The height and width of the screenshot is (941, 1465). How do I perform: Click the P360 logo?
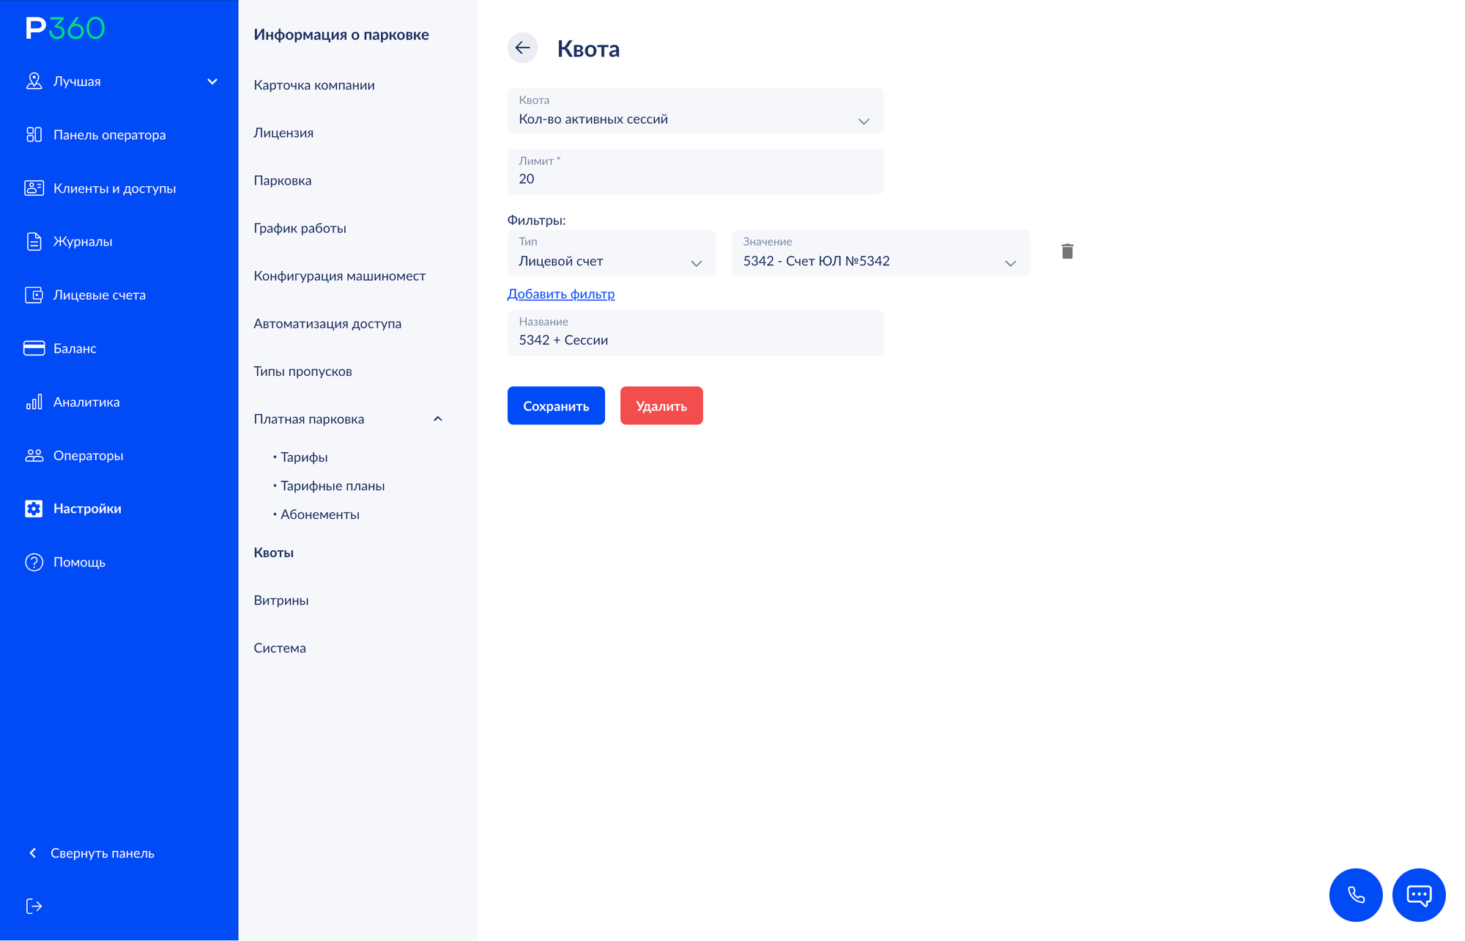pyautogui.click(x=65, y=29)
